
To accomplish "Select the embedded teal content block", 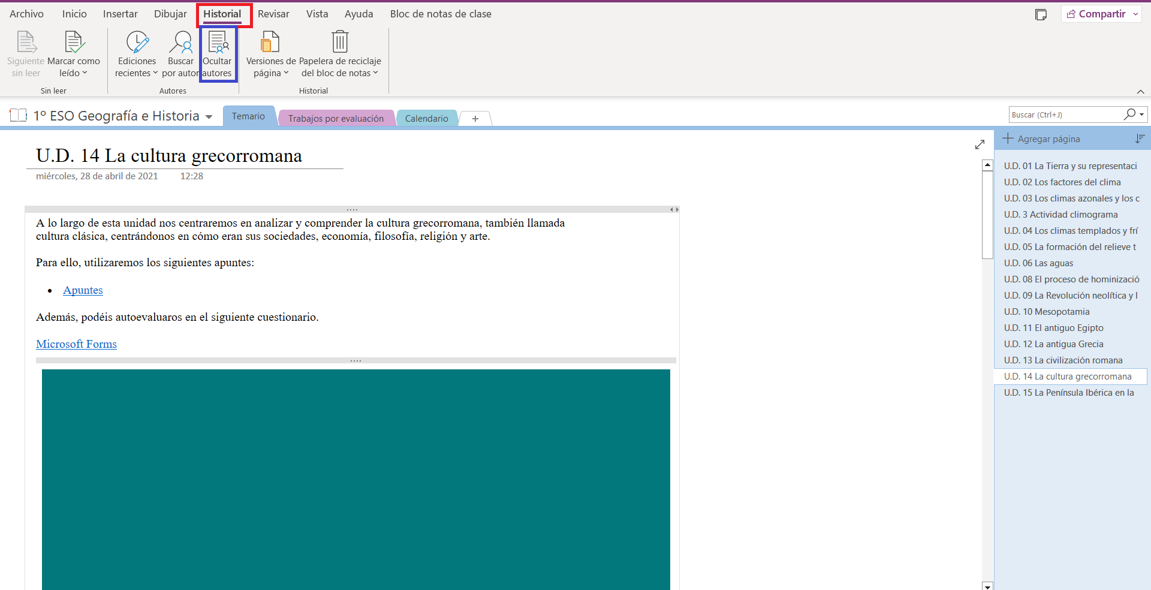I will click(x=356, y=480).
